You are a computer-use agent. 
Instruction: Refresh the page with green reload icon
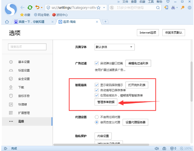tap(30, 8)
